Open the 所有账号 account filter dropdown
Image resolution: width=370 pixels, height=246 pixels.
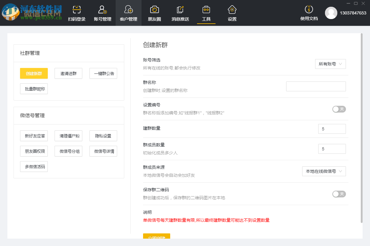click(x=330, y=64)
